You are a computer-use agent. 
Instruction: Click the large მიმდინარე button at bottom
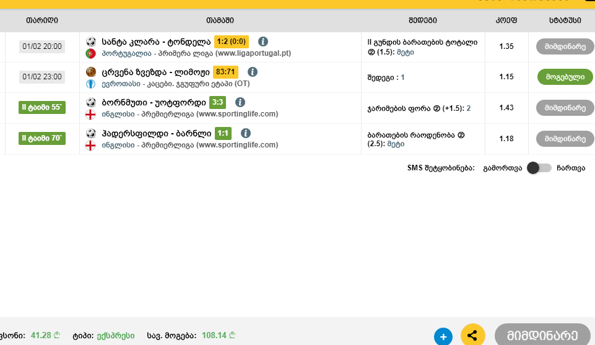coord(542,334)
